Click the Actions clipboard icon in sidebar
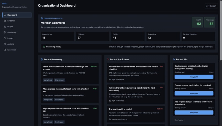This screenshot has height=126, width=222. pos(5,44)
